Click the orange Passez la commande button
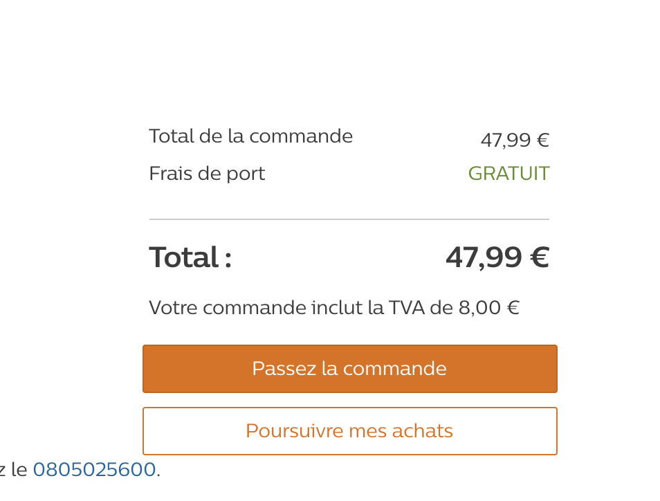Image resolution: width=660 pixels, height=501 pixels. point(350,369)
